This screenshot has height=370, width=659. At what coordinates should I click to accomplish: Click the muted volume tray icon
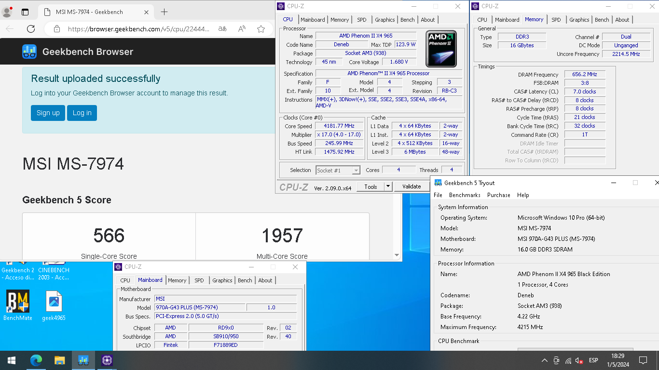pos(579,360)
